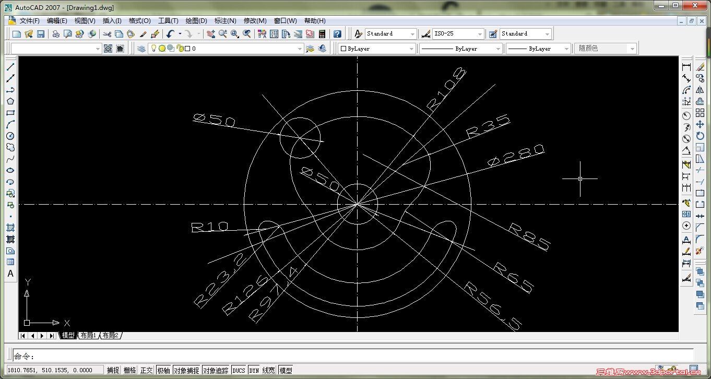Select the Multiline Text 'A' tool
The width and height of the screenshot is (711, 379).
point(10,274)
